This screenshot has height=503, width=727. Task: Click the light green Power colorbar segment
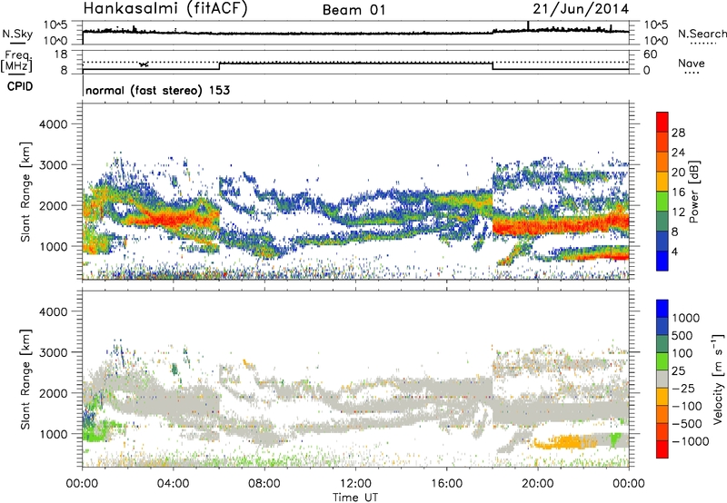point(662,201)
